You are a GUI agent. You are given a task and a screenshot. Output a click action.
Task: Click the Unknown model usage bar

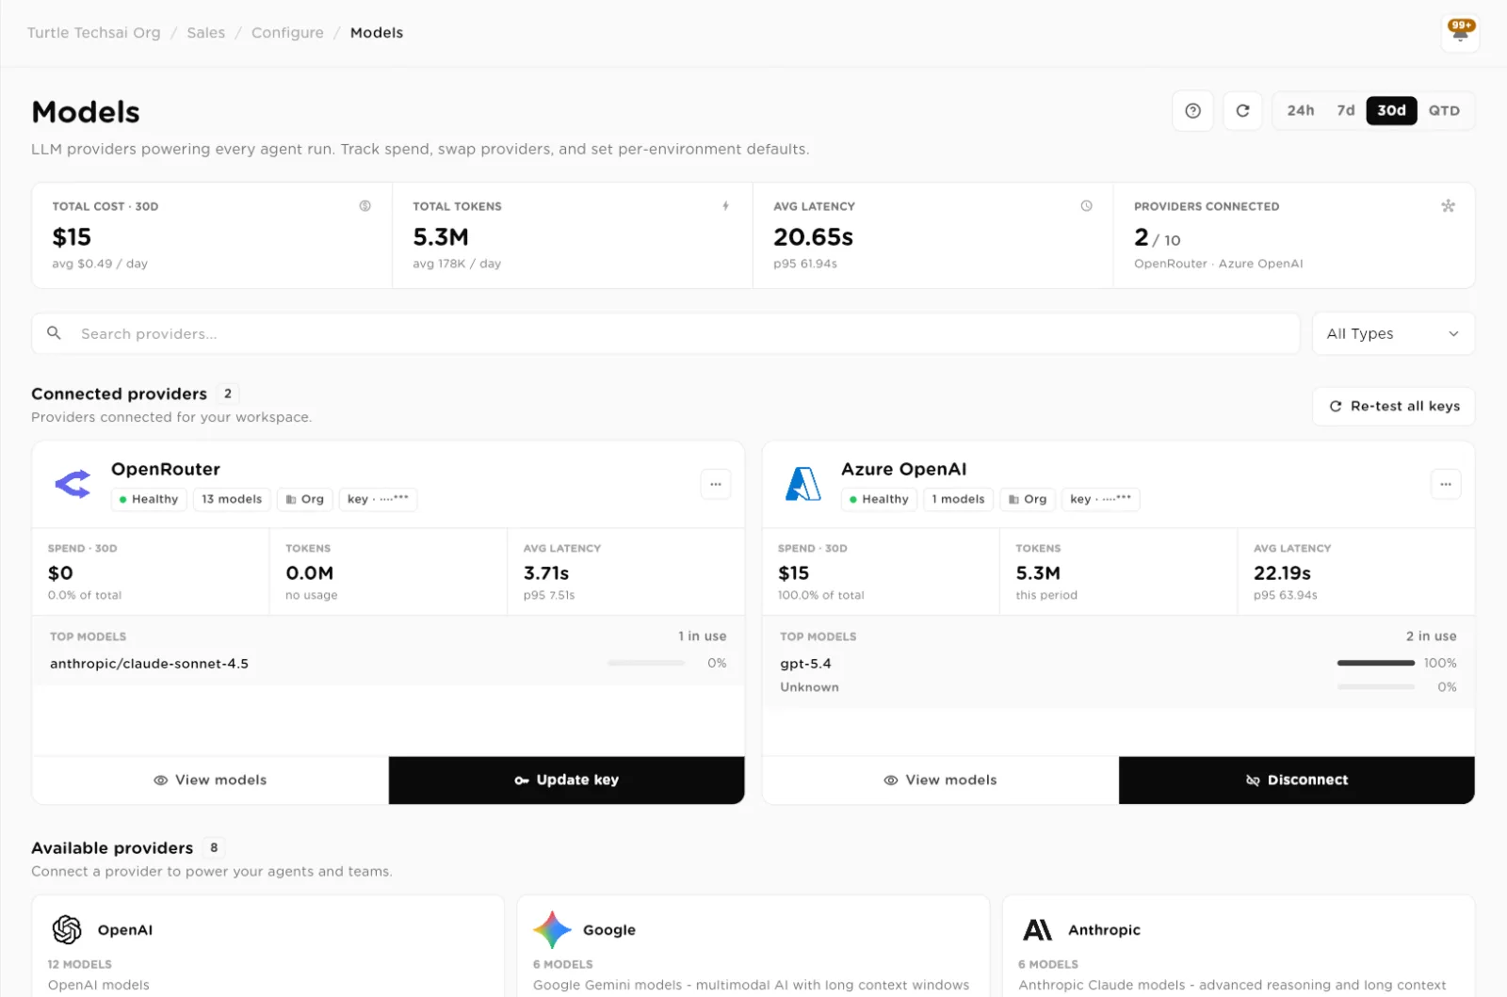click(1376, 687)
